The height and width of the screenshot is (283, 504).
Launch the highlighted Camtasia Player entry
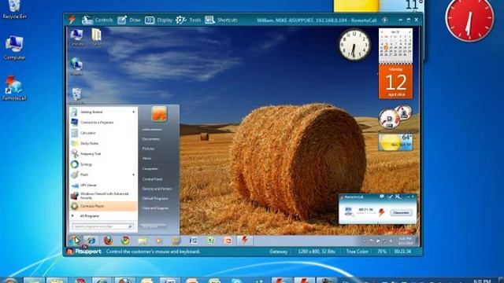[x=103, y=206]
